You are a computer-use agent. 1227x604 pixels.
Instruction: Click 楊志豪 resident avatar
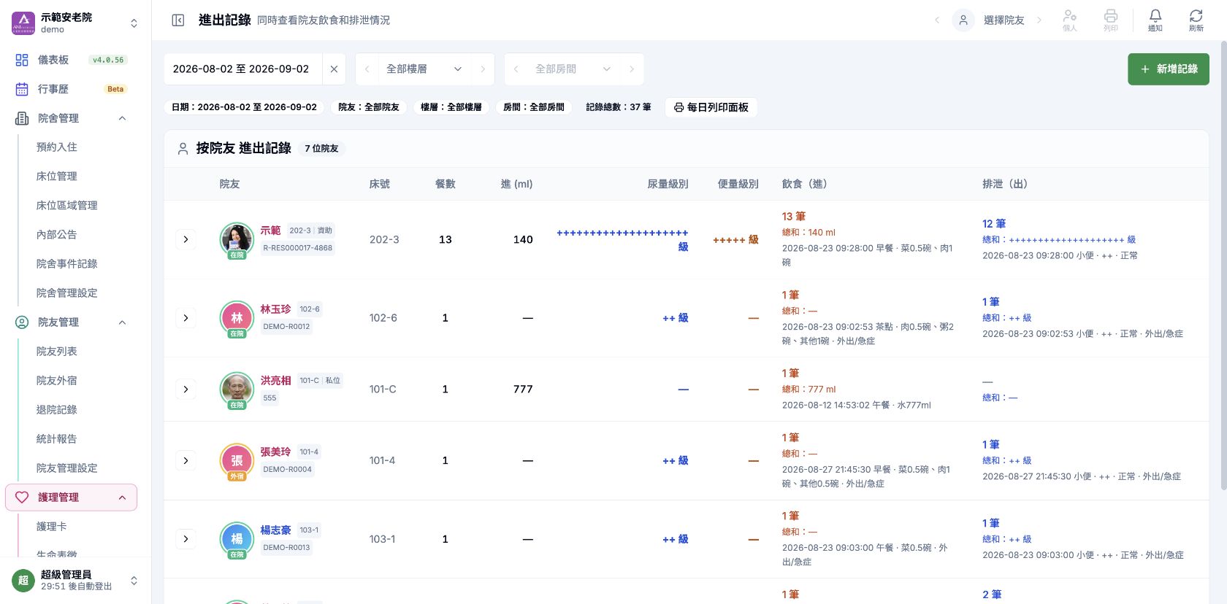237,538
